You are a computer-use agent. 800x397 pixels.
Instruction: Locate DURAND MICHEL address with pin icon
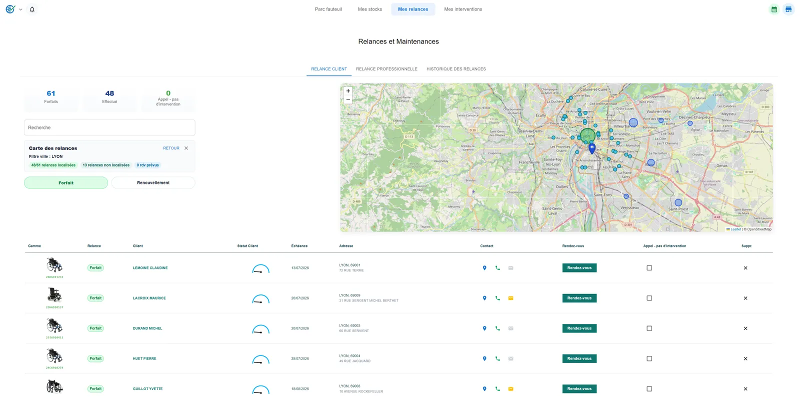[x=484, y=328]
